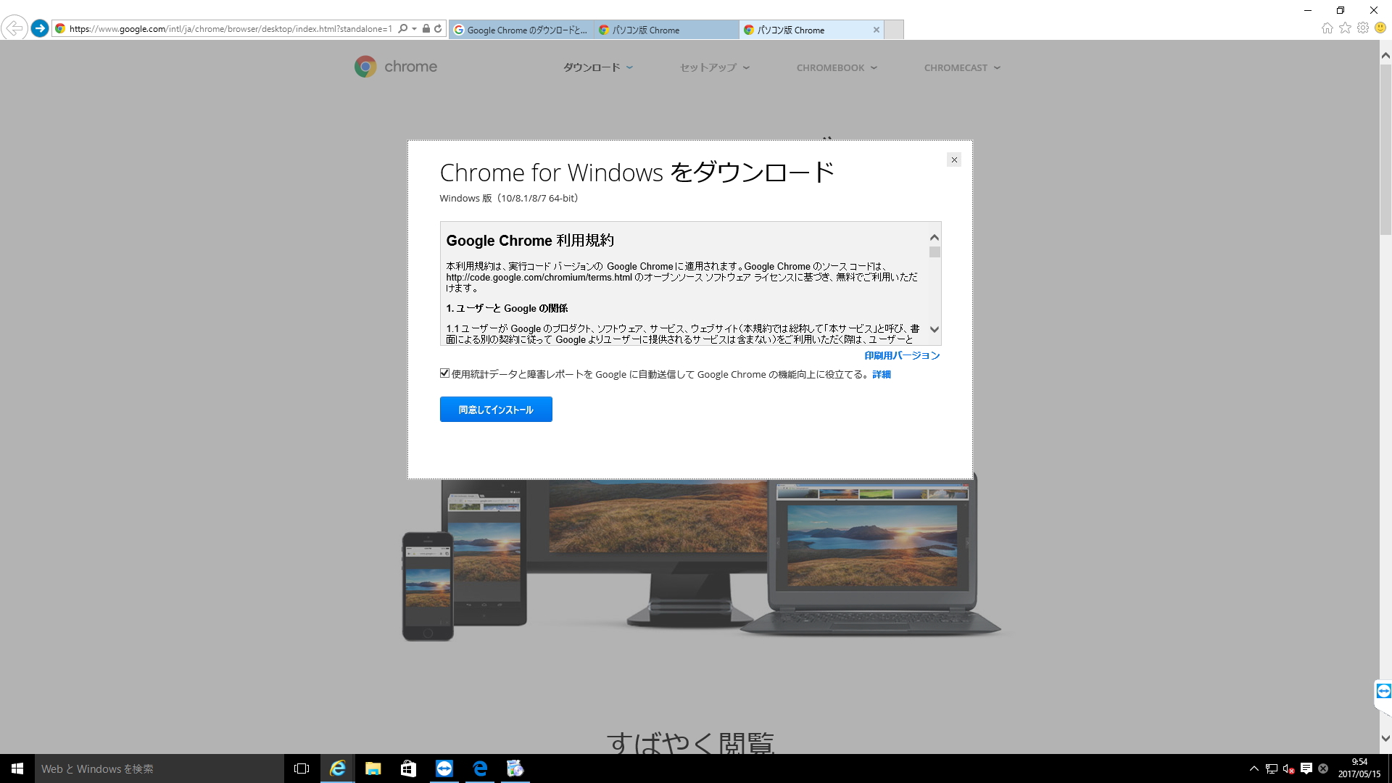This screenshot has width=1392, height=783.
Task: Open the address bar autocomplete dropdown arrow
Action: (x=414, y=29)
